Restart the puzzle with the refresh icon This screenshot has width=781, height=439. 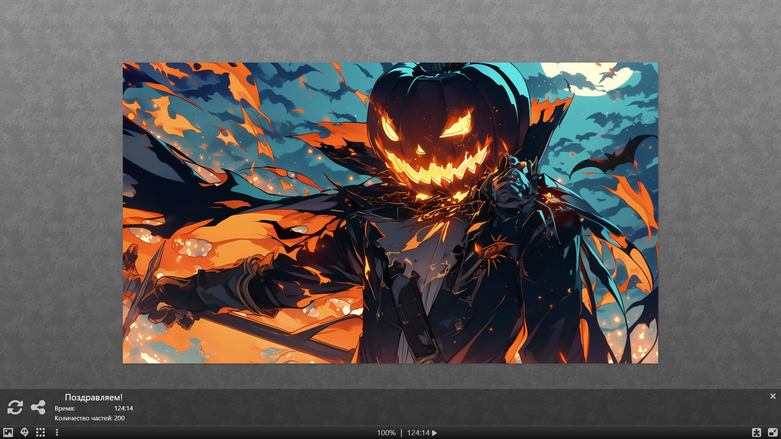15,407
